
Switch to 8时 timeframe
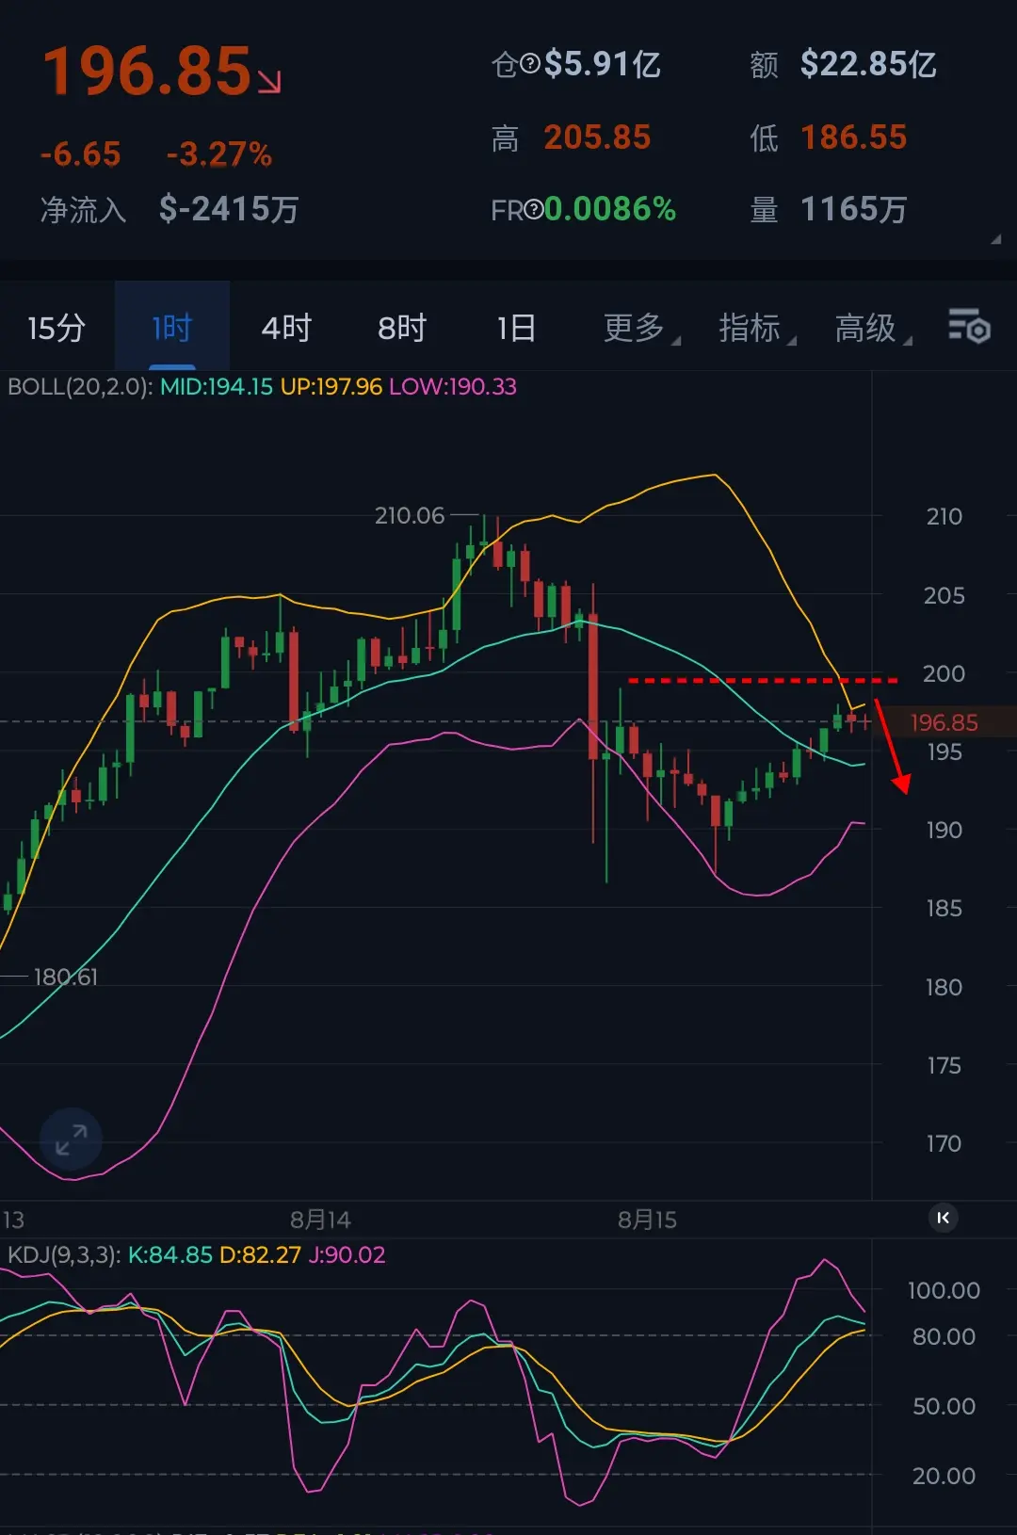[x=402, y=328]
